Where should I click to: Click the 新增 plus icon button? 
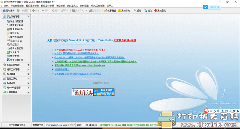(x=36, y=10)
